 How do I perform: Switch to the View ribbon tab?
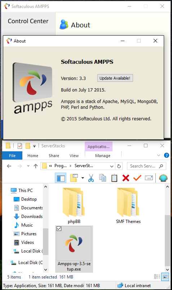[x=74, y=156]
